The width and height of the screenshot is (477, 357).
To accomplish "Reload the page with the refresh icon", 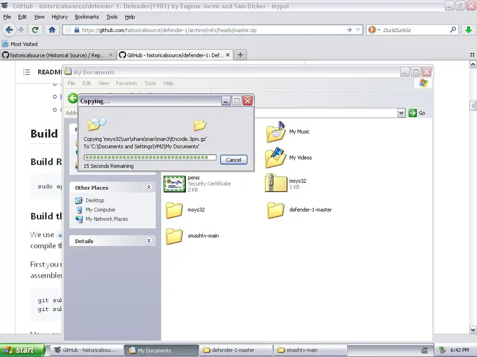I will click(x=35, y=30).
